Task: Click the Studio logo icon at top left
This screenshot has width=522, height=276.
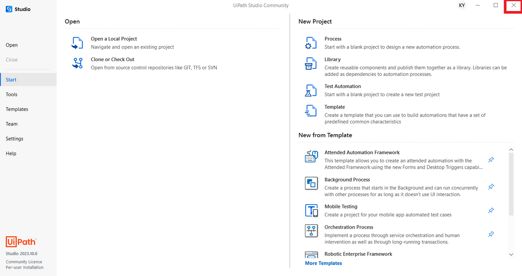Action: pos(9,9)
